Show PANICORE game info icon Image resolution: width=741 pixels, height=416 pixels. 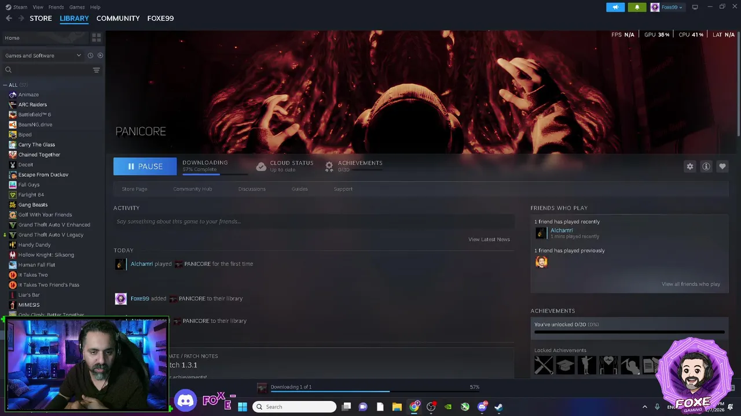tap(706, 166)
